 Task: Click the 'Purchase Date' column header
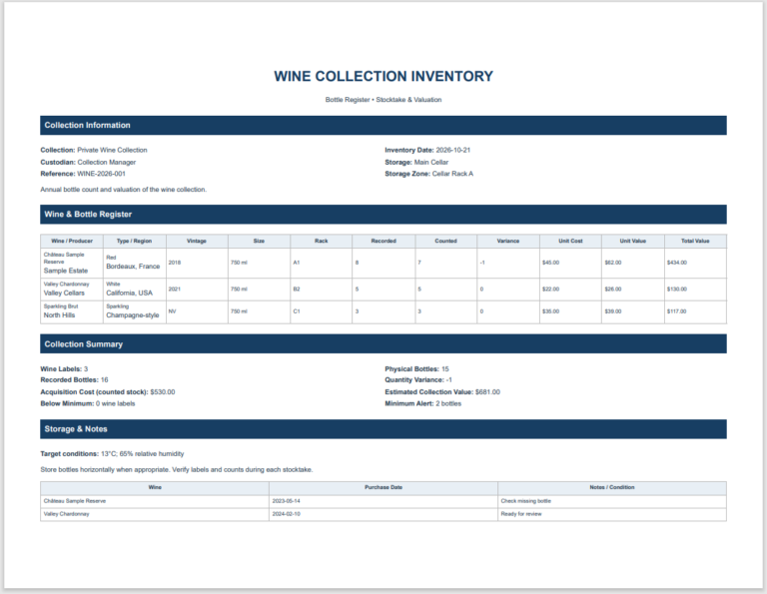point(383,487)
